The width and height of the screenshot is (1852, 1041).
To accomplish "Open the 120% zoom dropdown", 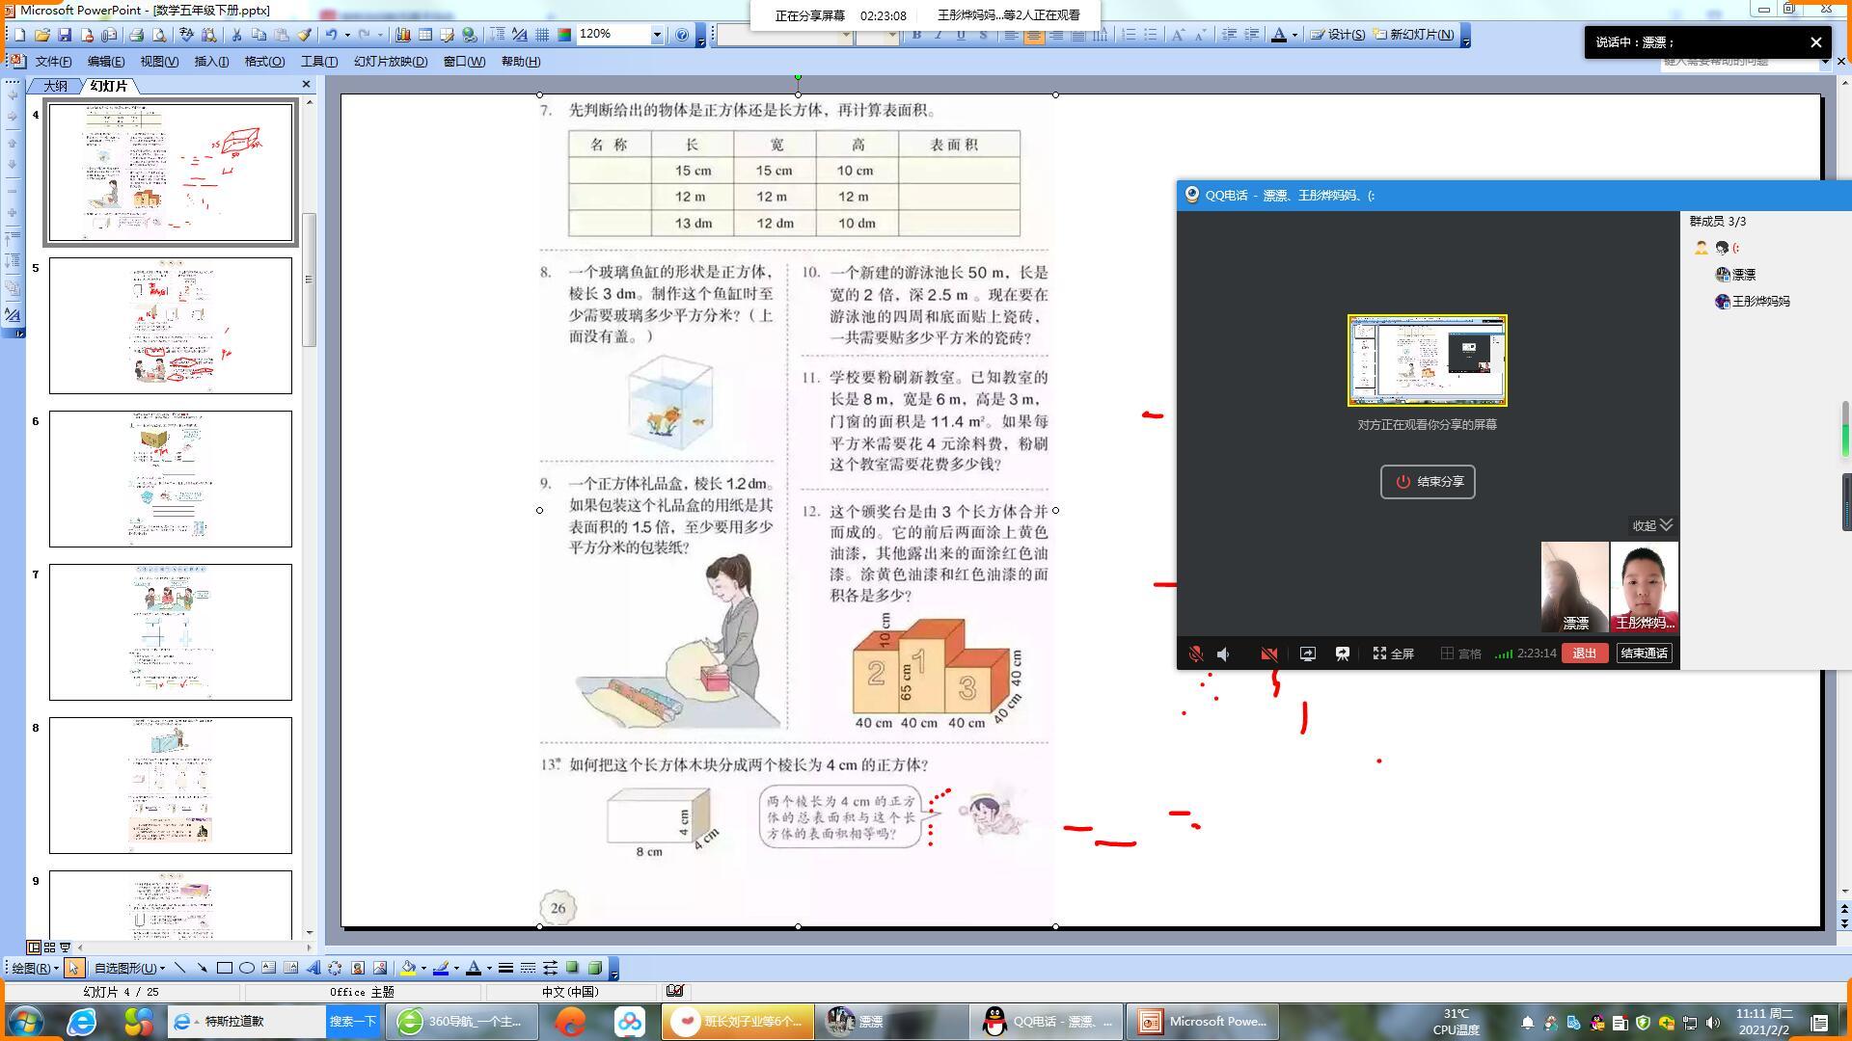I will point(657,35).
